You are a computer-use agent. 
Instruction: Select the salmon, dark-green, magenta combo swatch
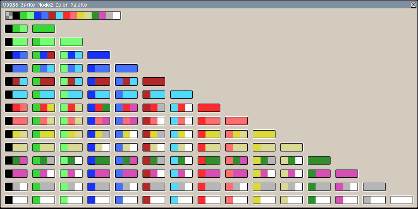[x=236, y=161]
